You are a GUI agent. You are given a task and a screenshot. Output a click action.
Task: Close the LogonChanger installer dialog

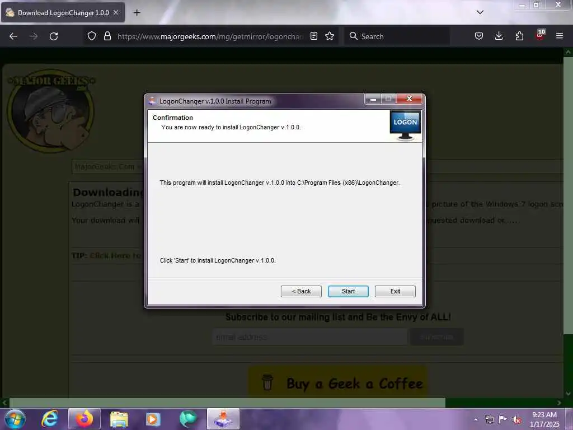point(409,99)
